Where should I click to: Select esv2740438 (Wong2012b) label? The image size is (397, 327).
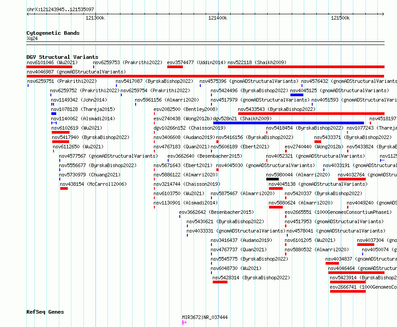click(x=183, y=119)
